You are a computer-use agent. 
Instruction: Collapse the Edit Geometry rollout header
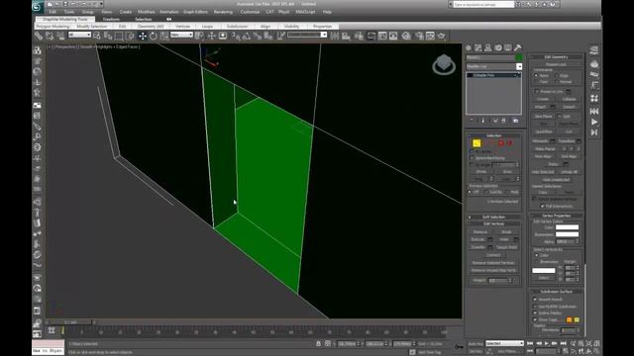(557, 57)
